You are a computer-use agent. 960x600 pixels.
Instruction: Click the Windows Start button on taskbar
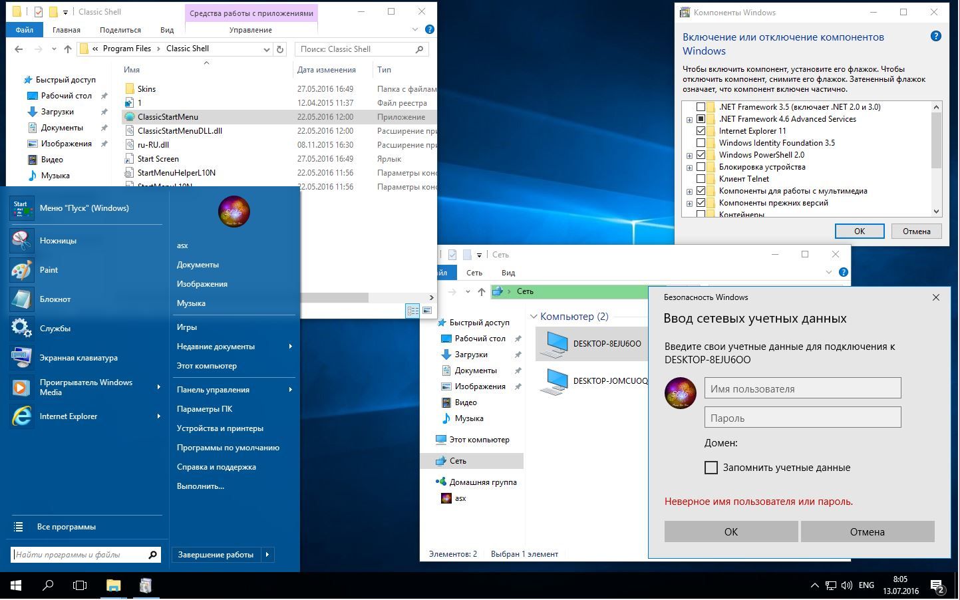[x=16, y=585]
